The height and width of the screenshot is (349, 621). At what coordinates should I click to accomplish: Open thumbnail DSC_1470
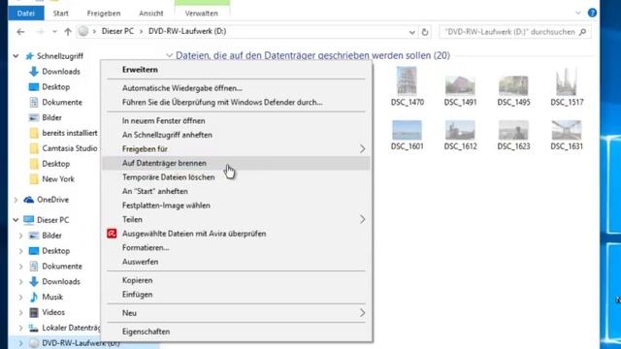(x=407, y=80)
